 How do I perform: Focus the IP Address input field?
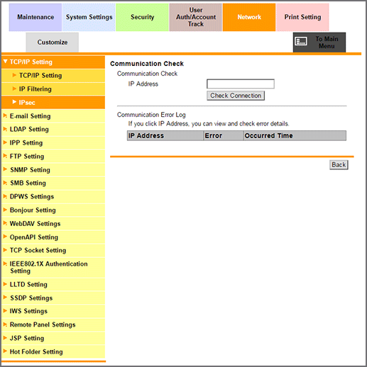tap(241, 84)
